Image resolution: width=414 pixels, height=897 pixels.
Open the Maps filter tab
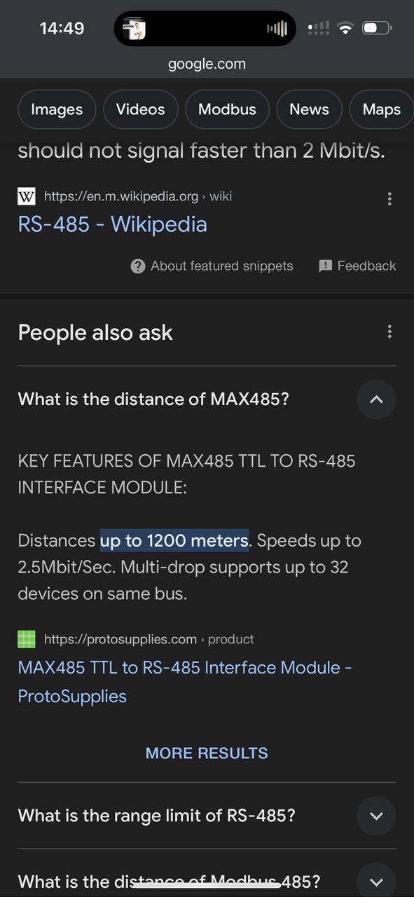(382, 109)
